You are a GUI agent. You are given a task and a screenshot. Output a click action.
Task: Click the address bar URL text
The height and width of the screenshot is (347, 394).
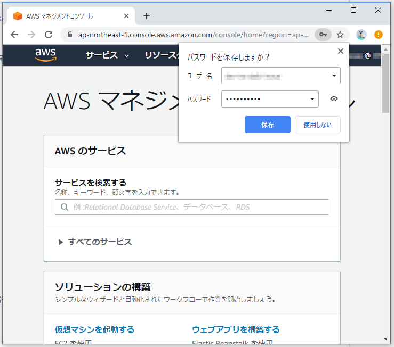pyautogui.click(x=194, y=35)
